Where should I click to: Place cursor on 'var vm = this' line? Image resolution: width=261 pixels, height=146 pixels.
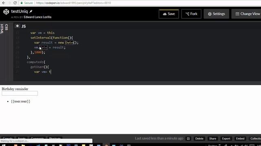pos(42,33)
